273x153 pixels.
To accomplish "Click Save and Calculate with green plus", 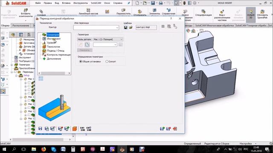I will (67, 128).
